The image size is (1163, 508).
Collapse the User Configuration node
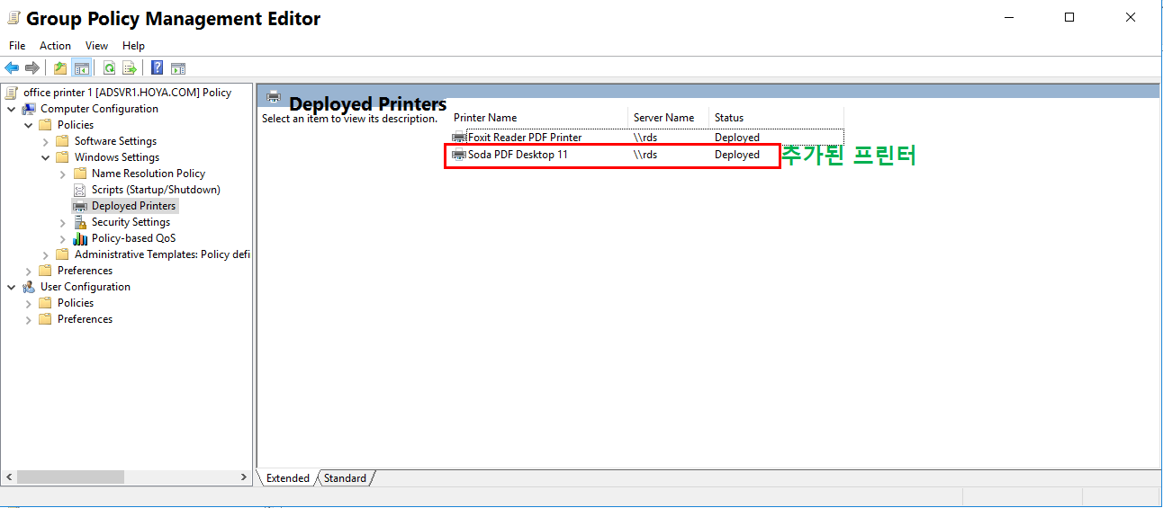pos(12,287)
